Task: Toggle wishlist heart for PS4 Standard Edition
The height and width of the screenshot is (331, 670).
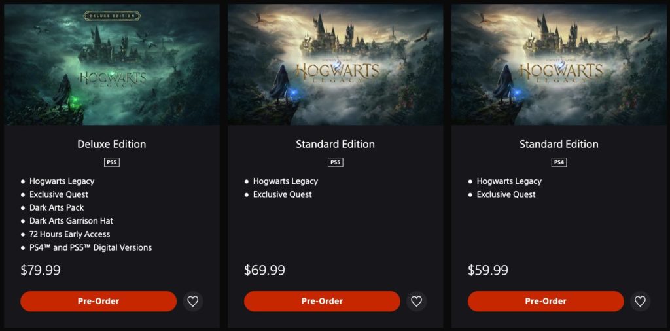Action: [x=640, y=302]
